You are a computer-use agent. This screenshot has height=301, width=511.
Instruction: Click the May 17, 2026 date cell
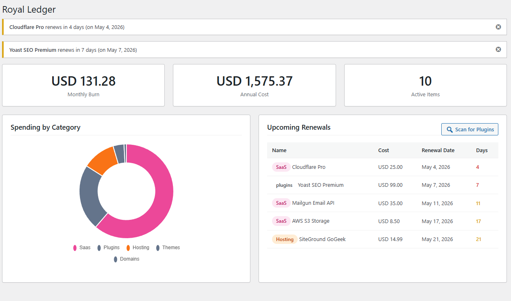(437, 221)
